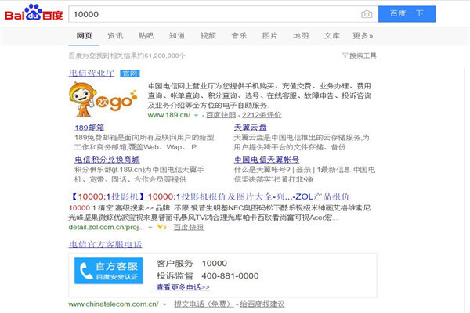Visit www.189.cn/ URL link

(168, 115)
